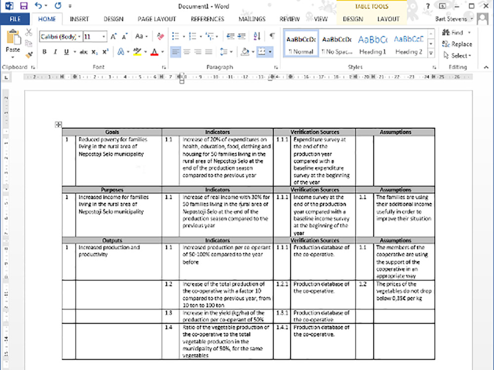Open the Table Tools LAYOUT tab

pyautogui.click(x=388, y=19)
